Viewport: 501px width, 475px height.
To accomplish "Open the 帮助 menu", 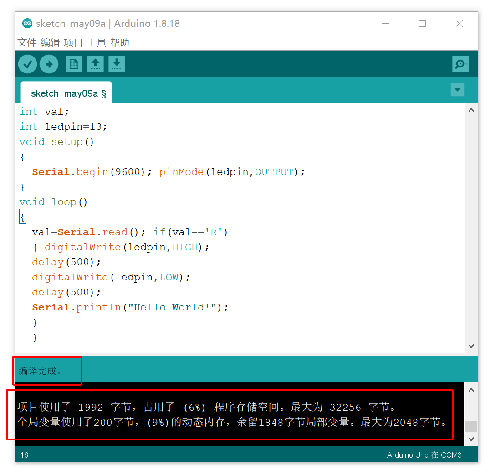I will click(120, 42).
